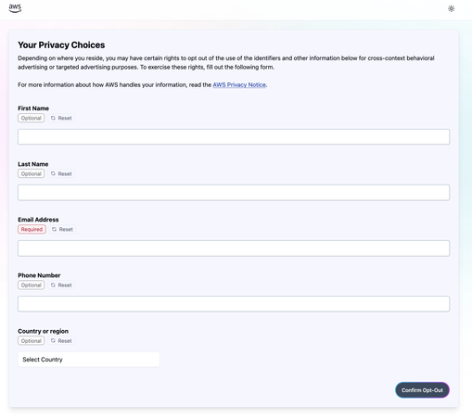This screenshot has width=472, height=419.
Task: Click the Your Privacy Choices heading
Action: [61, 45]
